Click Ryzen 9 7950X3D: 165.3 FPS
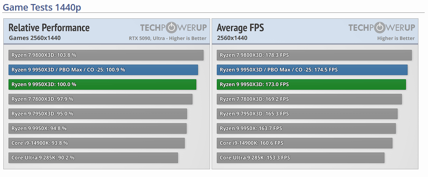428x177 pixels. pyautogui.click(x=307, y=114)
